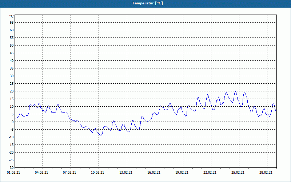This screenshot has width=291, height=182.
Task: Click the 35 value on the temperature axis
Action: pyautogui.click(x=12, y=68)
